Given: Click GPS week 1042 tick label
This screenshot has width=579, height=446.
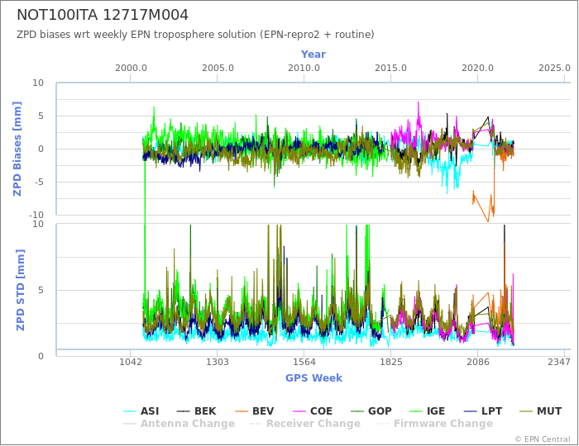Looking at the screenshot, I should (131, 362).
